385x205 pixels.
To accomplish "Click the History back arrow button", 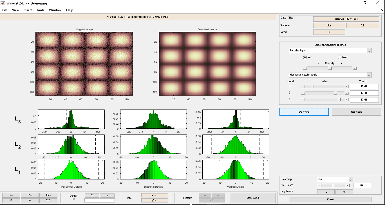I will 205,195.
